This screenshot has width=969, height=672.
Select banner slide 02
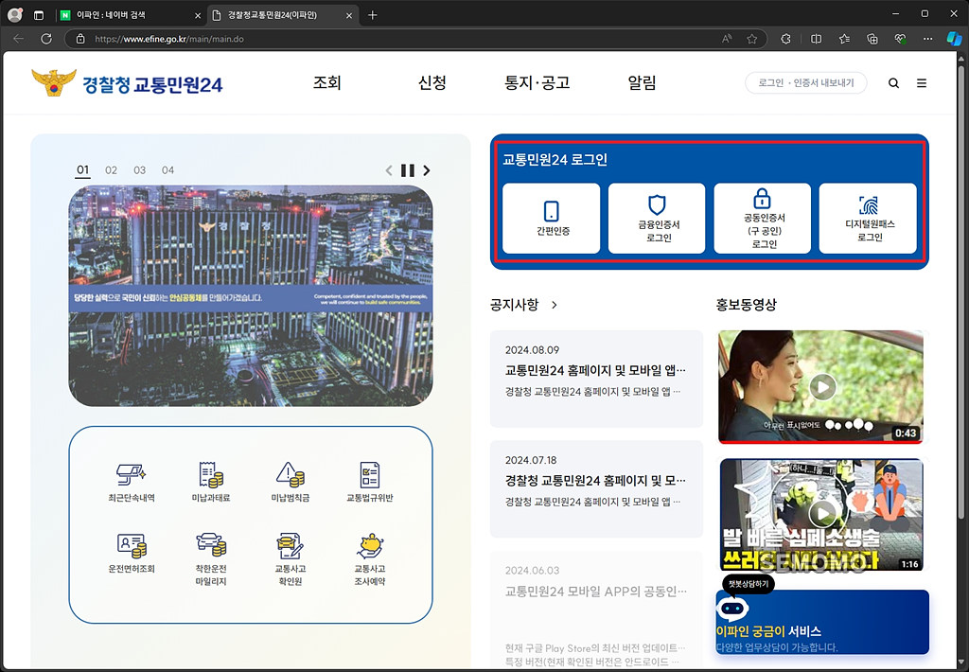point(112,170)
